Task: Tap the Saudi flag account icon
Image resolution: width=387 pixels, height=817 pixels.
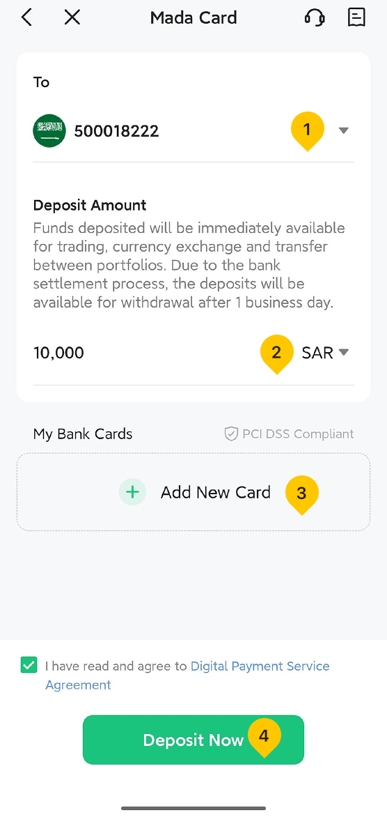Action: pyautogui.click(x=49, y=131)
